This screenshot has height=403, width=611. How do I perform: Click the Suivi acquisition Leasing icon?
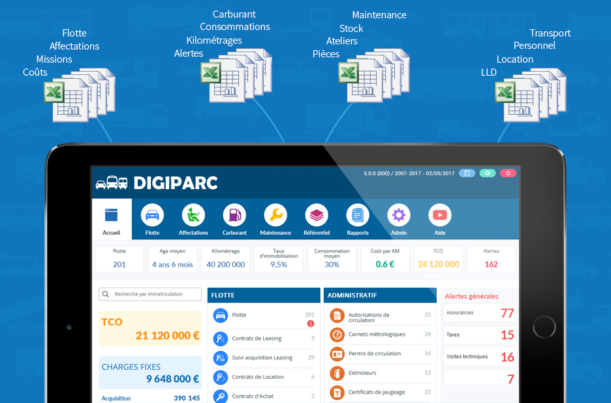click(x=221, y=358)
